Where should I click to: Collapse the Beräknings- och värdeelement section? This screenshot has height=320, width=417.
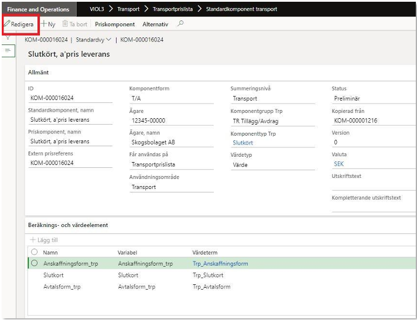point(68,225)
